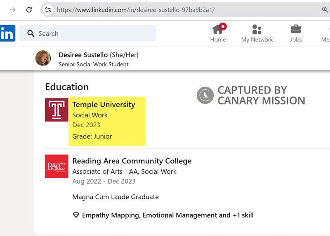Go to Home with the house icon
Image resolution: width=330 pixels, height=236 pixels.
point(218,29)
